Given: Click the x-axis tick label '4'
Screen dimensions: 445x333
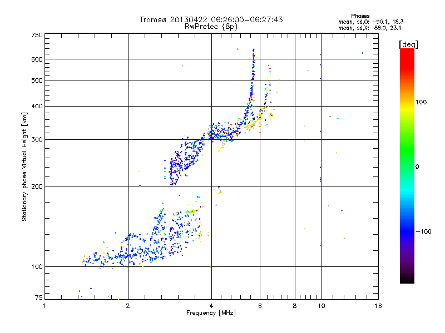Looking at the screenshot, I should [211, 306].
